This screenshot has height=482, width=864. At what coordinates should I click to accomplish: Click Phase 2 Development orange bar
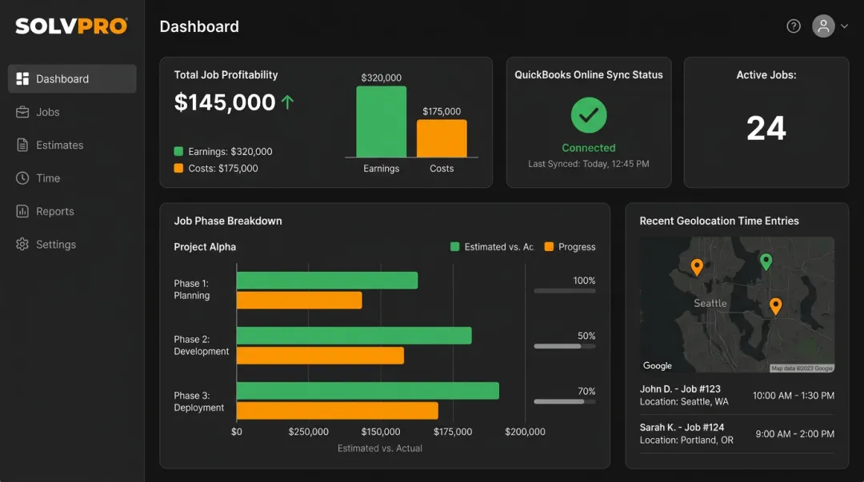pyautogui.click(x=320, y=355)
